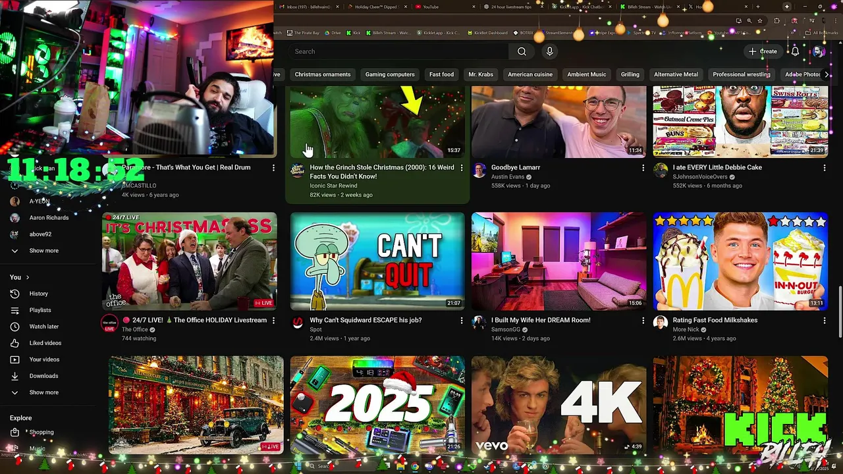Expand the You section chevron heading
The height and width of the screenshot is (474, 843).
(x=20, y=277)
